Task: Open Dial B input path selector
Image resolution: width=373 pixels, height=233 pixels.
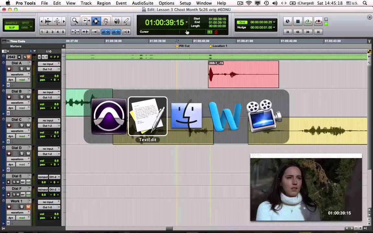Action: point(49,92)
